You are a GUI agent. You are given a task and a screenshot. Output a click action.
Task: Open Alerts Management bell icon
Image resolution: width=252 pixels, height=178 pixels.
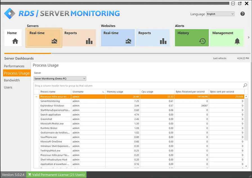[x=237, y=41]
